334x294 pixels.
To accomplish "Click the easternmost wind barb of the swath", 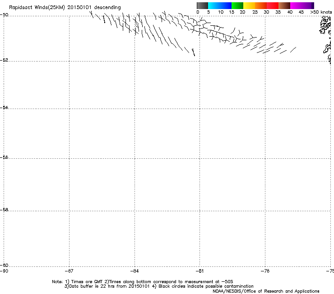I will (293, 50).
